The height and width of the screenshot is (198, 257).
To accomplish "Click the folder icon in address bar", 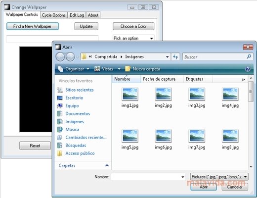I will [84, 57].
